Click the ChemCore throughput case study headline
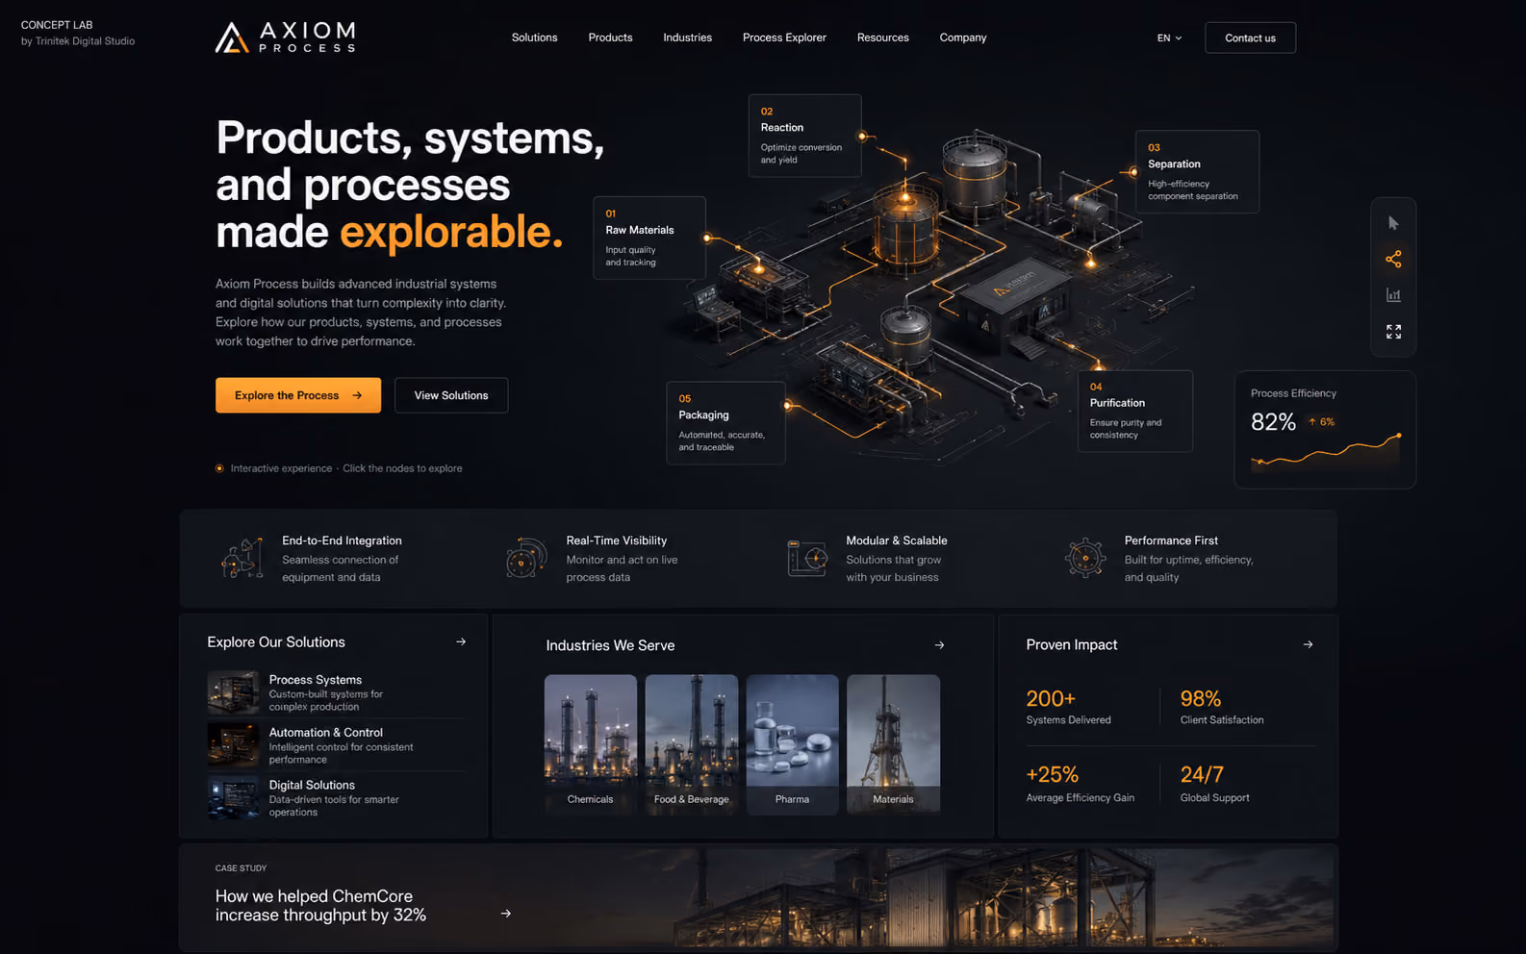Screen dimensions: 1526x954 pos(320,906)
